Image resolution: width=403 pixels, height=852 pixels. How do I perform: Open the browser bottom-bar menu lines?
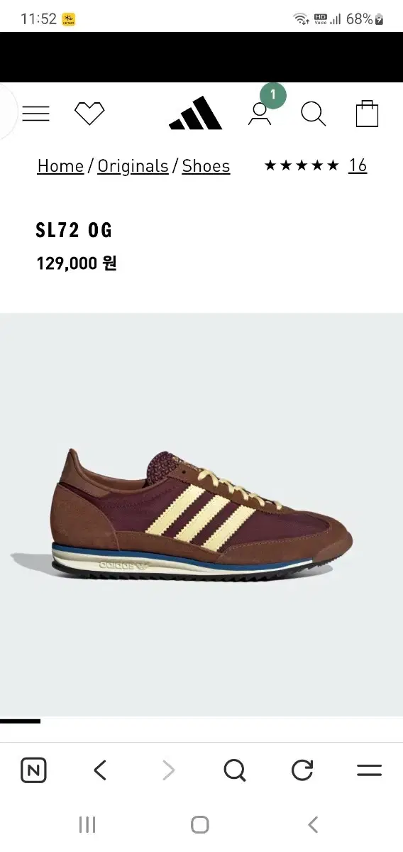coord(369,770)
